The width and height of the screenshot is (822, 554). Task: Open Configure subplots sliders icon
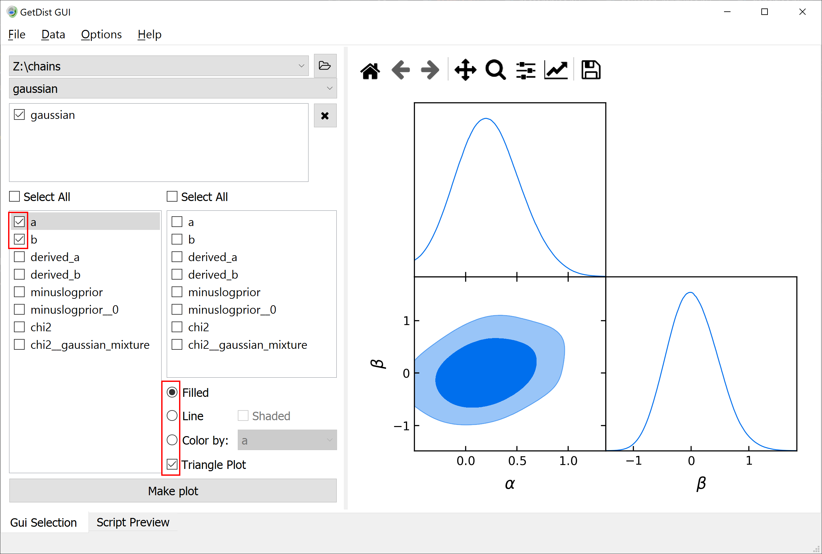(x=526, y=70)
